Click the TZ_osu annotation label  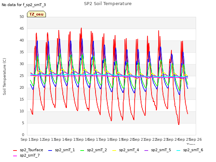pos(36,14)
